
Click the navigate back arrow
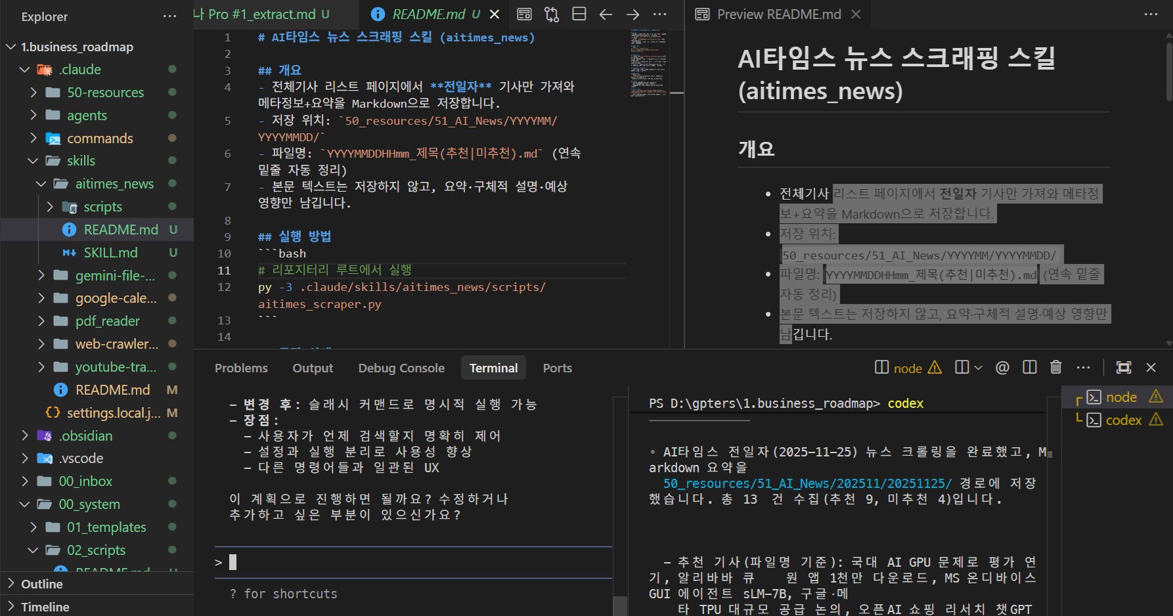click(x=606, y=14)
